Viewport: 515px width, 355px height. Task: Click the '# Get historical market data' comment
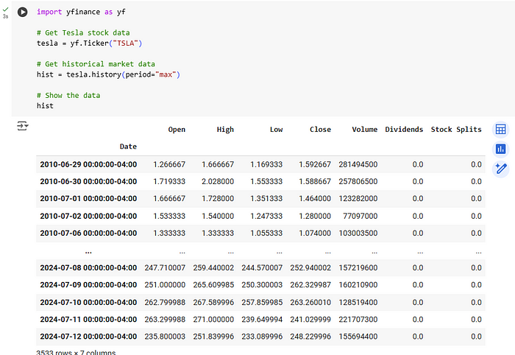(96, 64)
